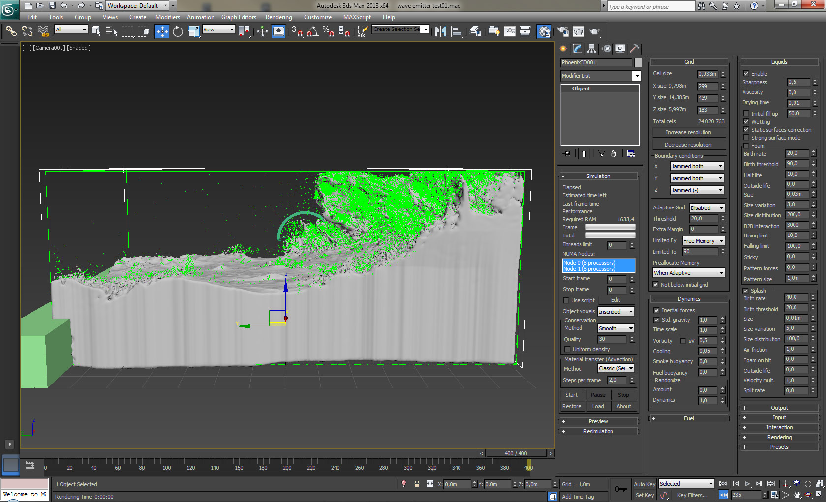
Task: Click the Mirror tool icon
Action: (440, 31)
